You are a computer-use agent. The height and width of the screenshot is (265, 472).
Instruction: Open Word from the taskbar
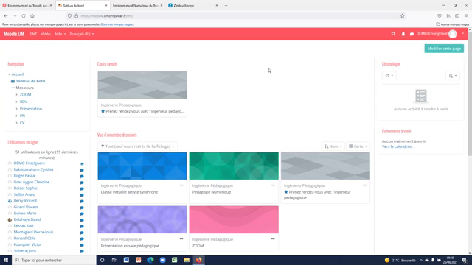pos(126,260)
